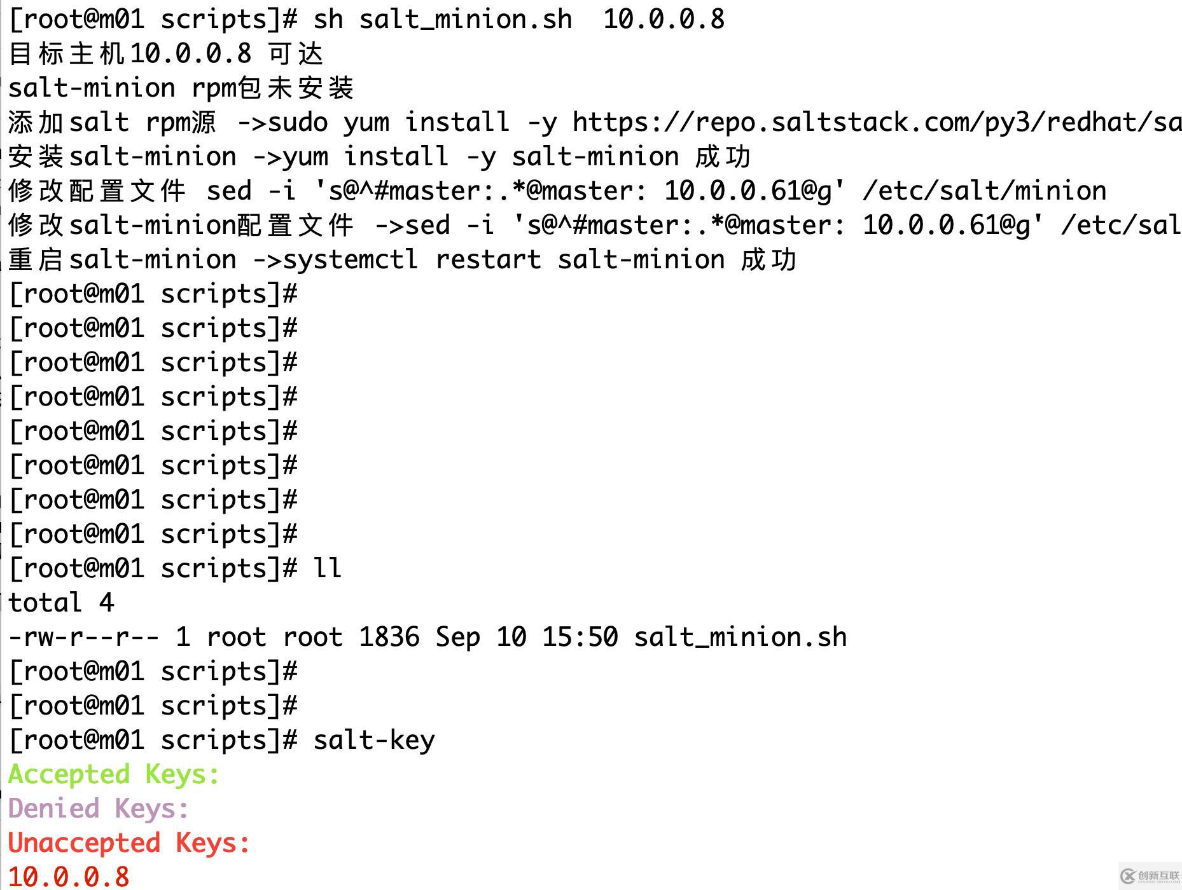1182x890 pixels.
Task: Click the "sh salt_minion.sh" command text
Action: pyautogui.click(x=443, y=19)
